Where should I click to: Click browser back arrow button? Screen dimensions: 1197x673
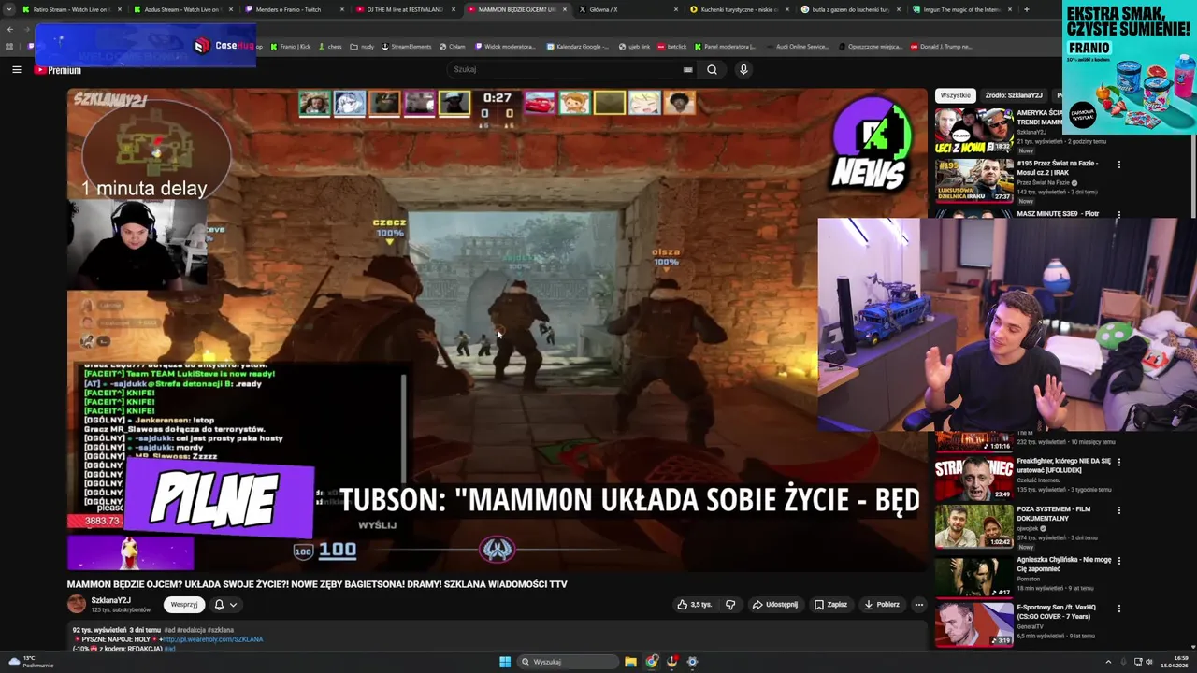(x=10, y=29)
